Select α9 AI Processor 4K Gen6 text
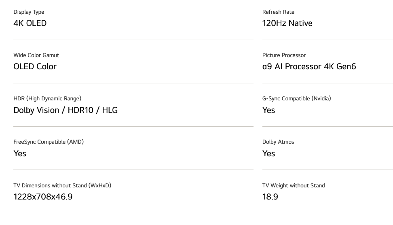Viewport: 393px width, 225px height. pyautogui.click(x=309, y=66)
